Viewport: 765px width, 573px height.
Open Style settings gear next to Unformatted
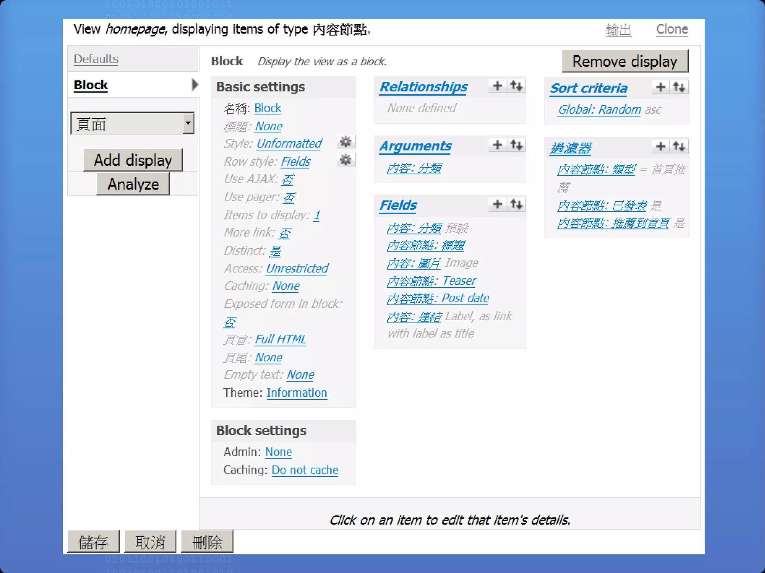pyautogui.click(x=346, y=142)
